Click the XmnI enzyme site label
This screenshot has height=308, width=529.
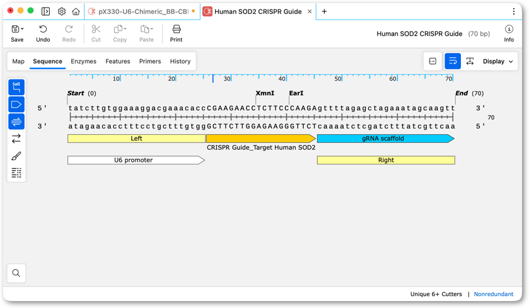tap(265, 93)
